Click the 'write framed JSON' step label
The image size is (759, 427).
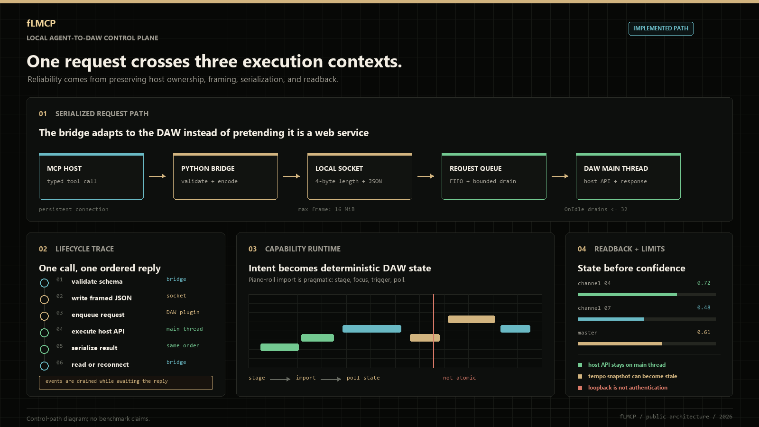point(102,298)
